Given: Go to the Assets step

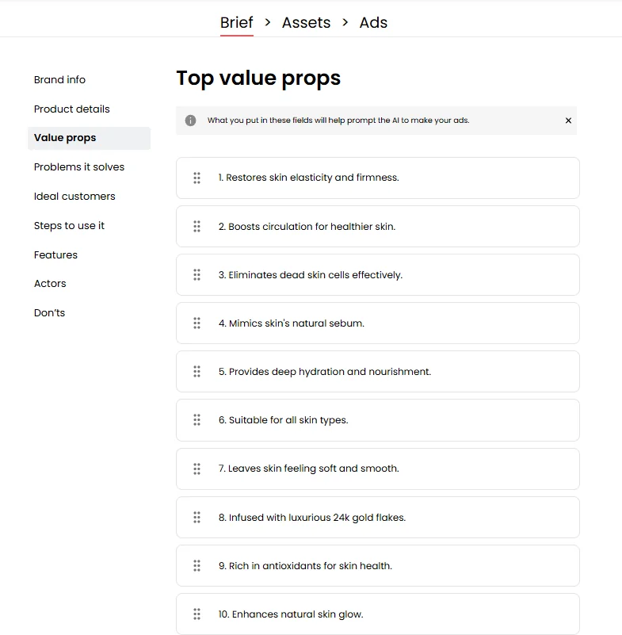Looking at the screenshot, I should 306,23.
